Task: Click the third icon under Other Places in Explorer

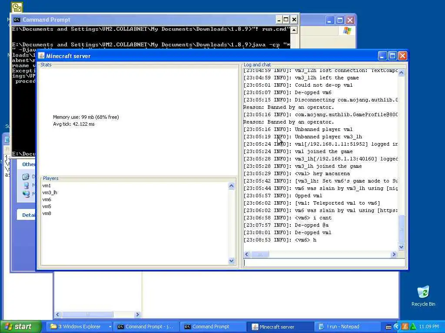Action: tap(26, 194)
